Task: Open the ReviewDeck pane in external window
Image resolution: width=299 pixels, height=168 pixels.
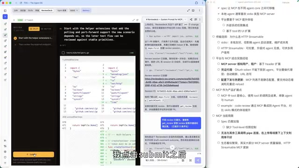Action: (x=137, y=20)
